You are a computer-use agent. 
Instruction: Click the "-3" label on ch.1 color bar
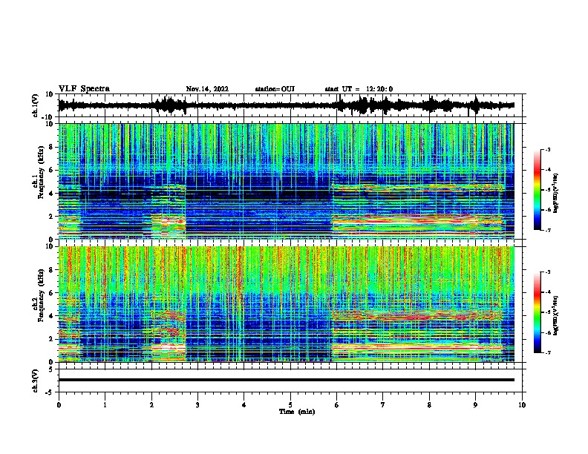(x=547, y=149)
